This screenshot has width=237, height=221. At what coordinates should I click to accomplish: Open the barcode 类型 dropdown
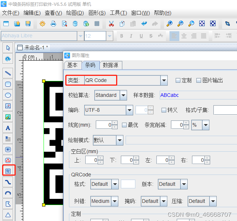tap(164, 81)
